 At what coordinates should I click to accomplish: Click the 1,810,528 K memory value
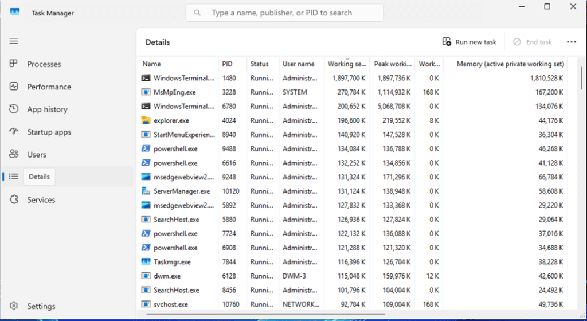tap(546, 78)
